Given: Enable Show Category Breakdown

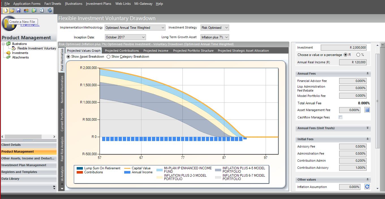Looking at the screenshot, I should click(108, 56).
